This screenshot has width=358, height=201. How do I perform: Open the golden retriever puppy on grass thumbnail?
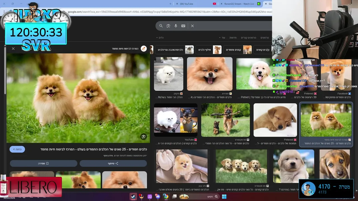point(254,74)
